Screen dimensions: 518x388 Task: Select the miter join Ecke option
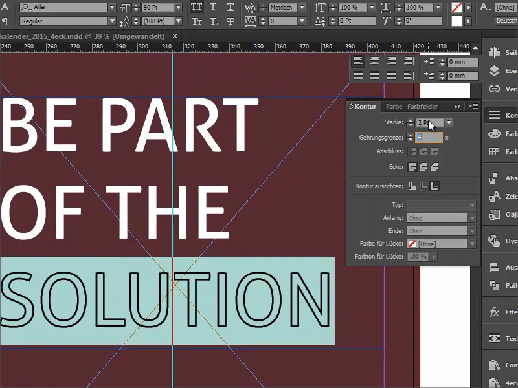click(x=412, y=167)
